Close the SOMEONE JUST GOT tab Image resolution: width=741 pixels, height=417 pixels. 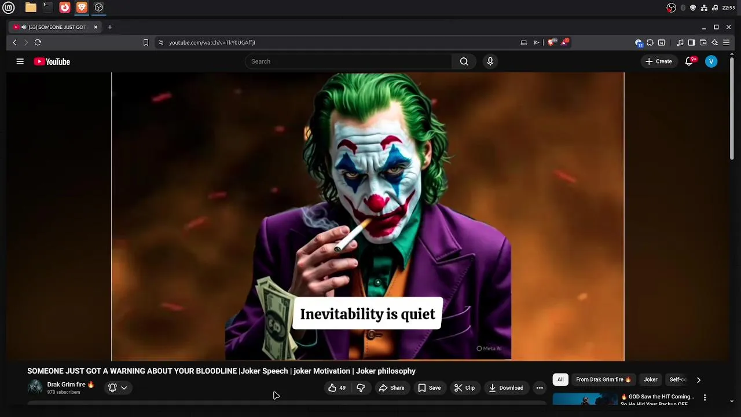click(x=96, y=27)
